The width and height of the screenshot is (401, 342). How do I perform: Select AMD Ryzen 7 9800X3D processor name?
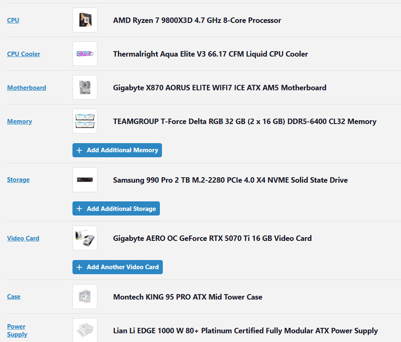(x=197, y=20)
